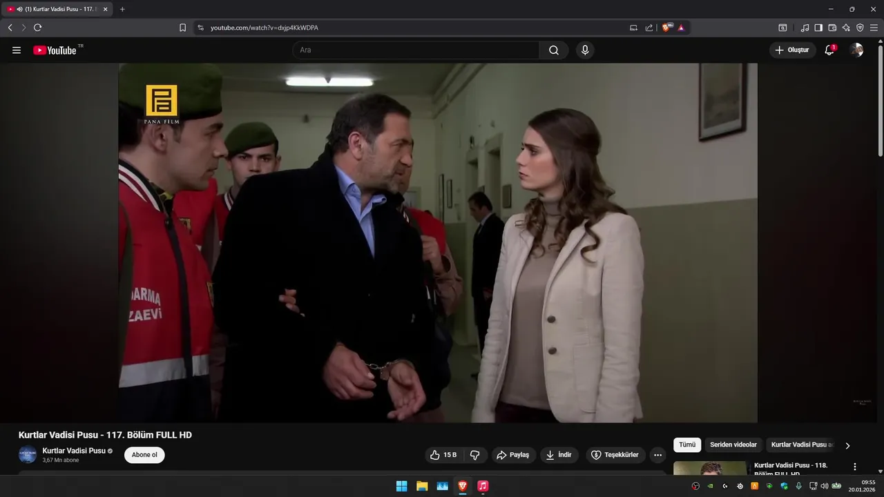Click the İndir download button
The image size is (884, 497).
[x=559, y=455]
